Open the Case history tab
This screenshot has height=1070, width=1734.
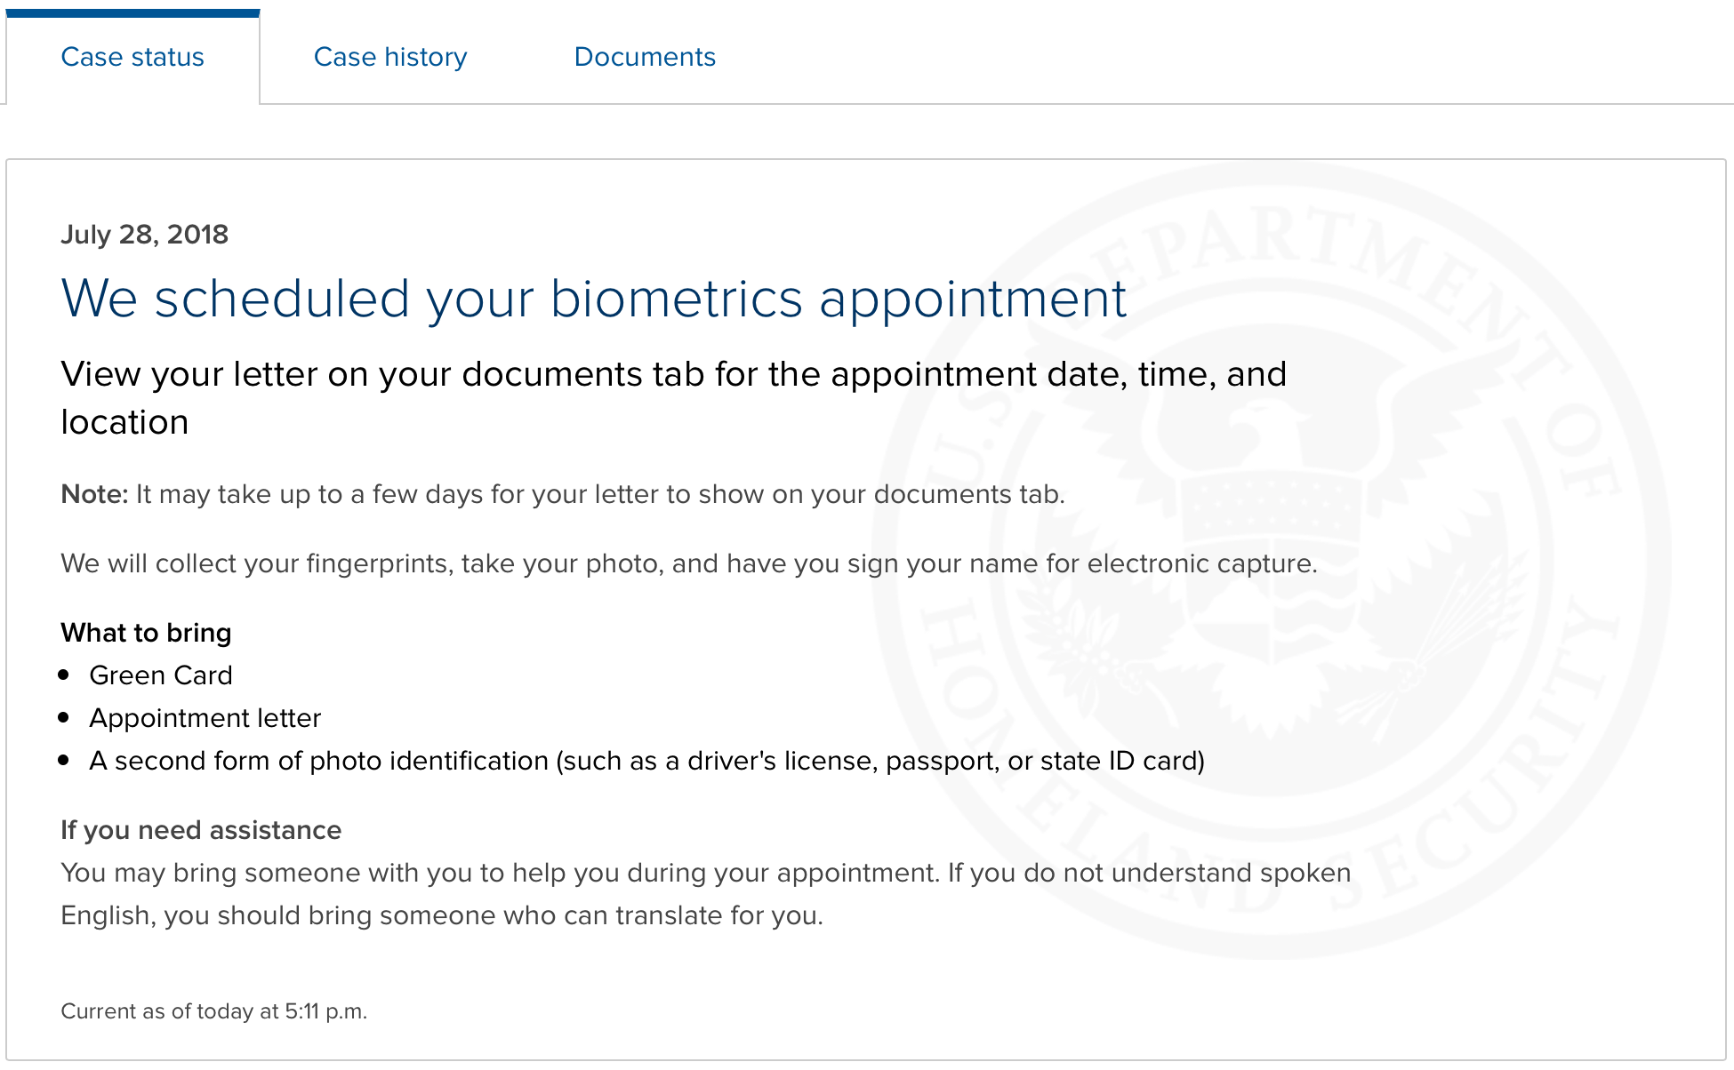click(390, 57)
